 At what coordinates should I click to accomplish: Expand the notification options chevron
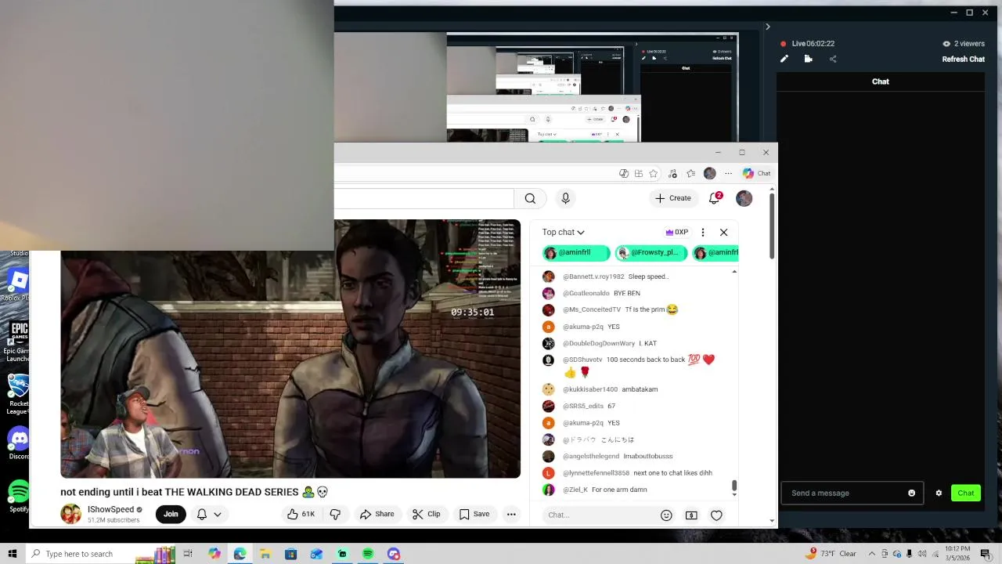(x=218, y=515)
